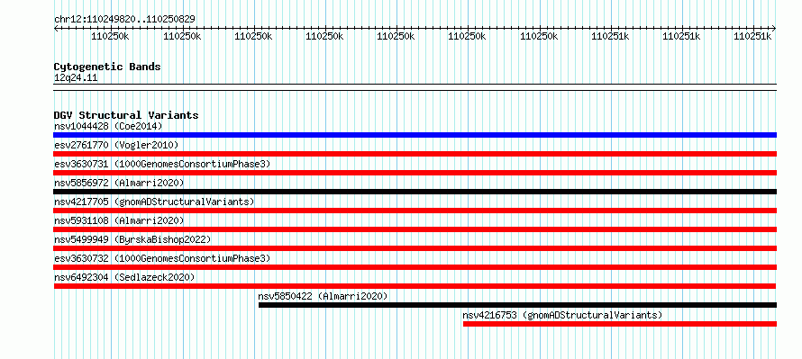Click the red bar under esv3630732 label
The image size is (802, 359).
[x=415, y=267]
